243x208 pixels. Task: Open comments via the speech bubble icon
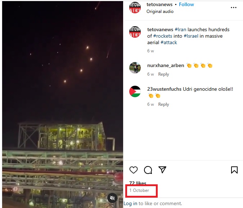[148, 170]
